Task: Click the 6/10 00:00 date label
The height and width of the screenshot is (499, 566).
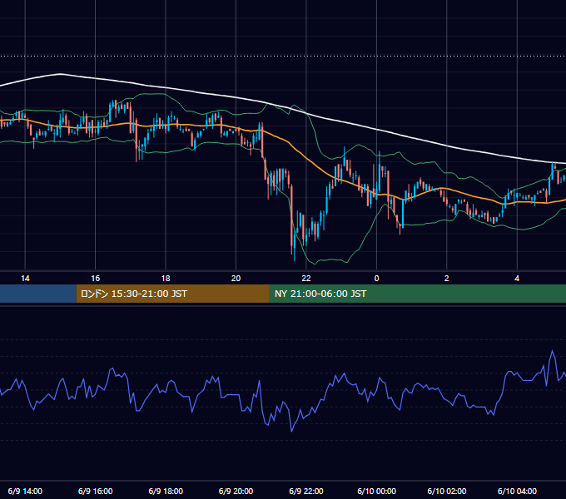Action: click(376, 491)
